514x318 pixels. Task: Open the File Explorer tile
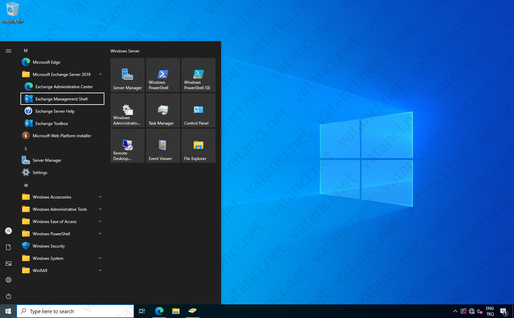pos(199,146)
